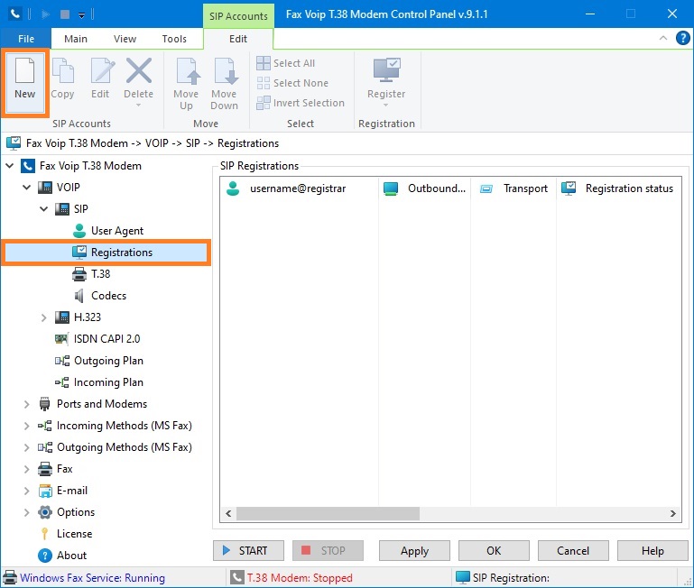Expand the H.323 tree node

coord(44,317)
